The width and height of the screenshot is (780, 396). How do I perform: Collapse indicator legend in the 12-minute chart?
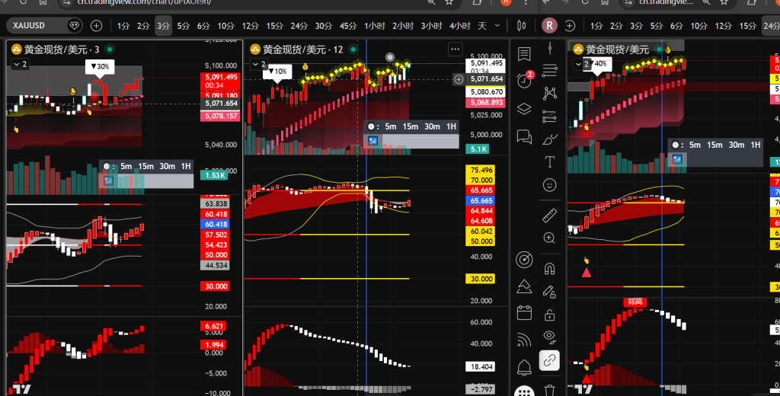pos(259,65)
